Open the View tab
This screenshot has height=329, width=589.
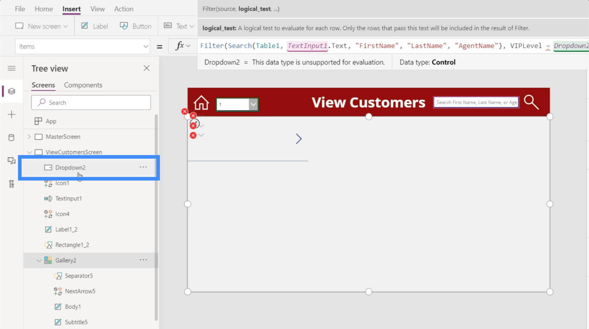[97, 9]
